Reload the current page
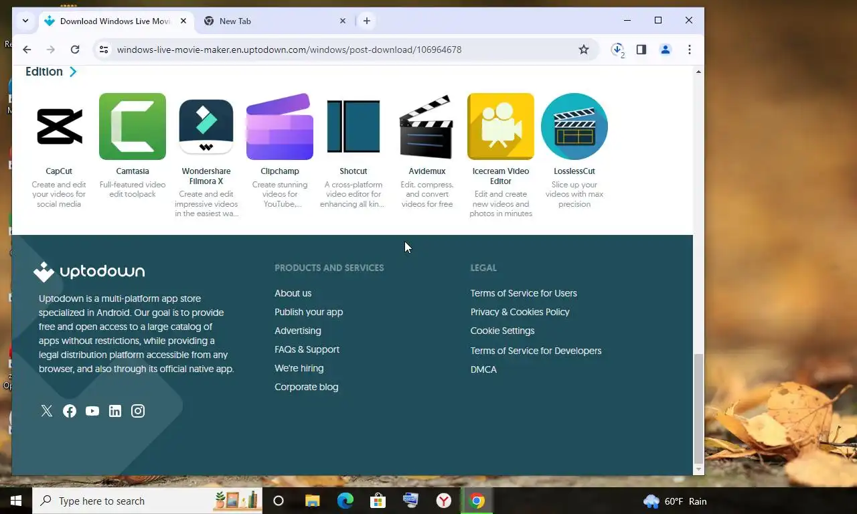The height and width of the screenshot is (514, 857). [x=75, y=50]
